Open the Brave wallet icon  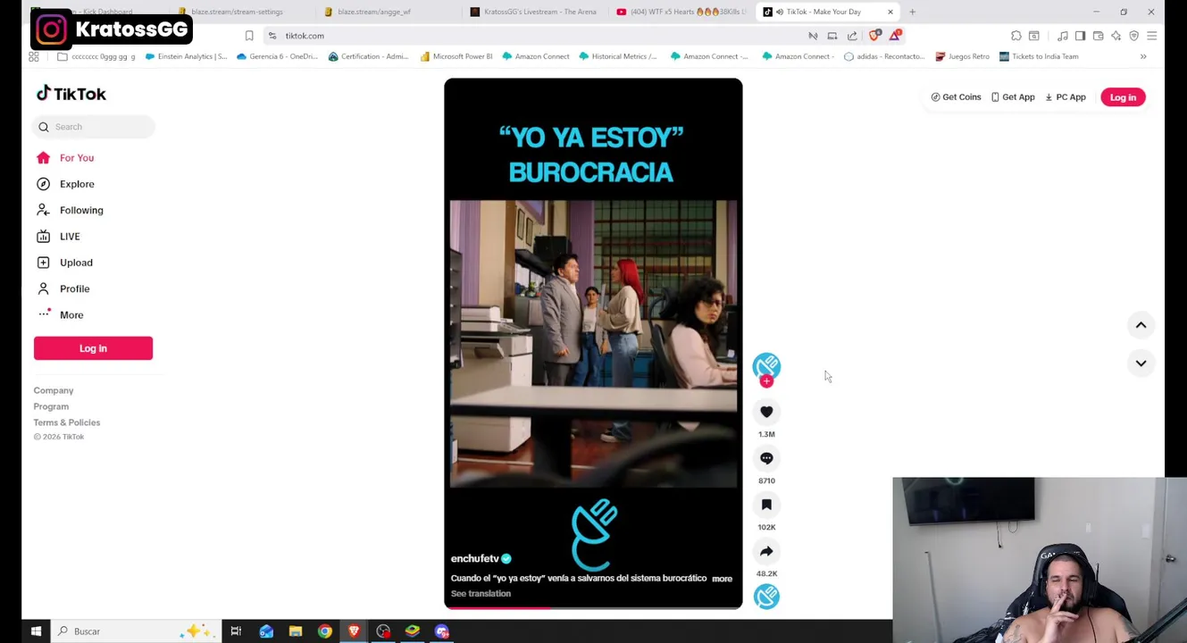pos(1098,36)
